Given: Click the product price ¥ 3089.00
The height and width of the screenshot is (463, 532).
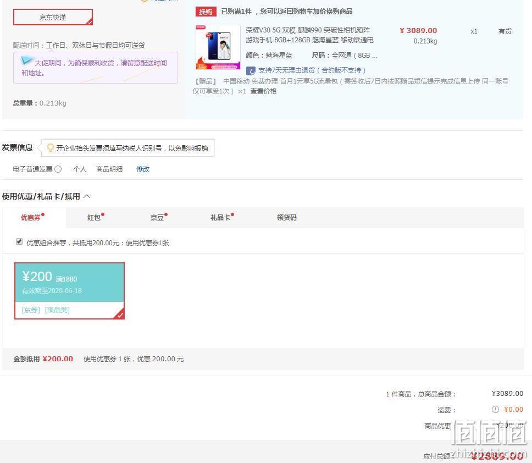Looking at the screenshot, I should coord(418,31).
